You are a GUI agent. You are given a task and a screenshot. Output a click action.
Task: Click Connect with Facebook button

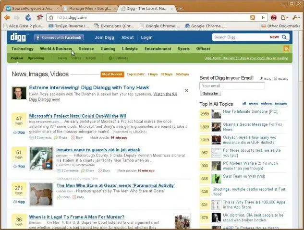point(59,37)
